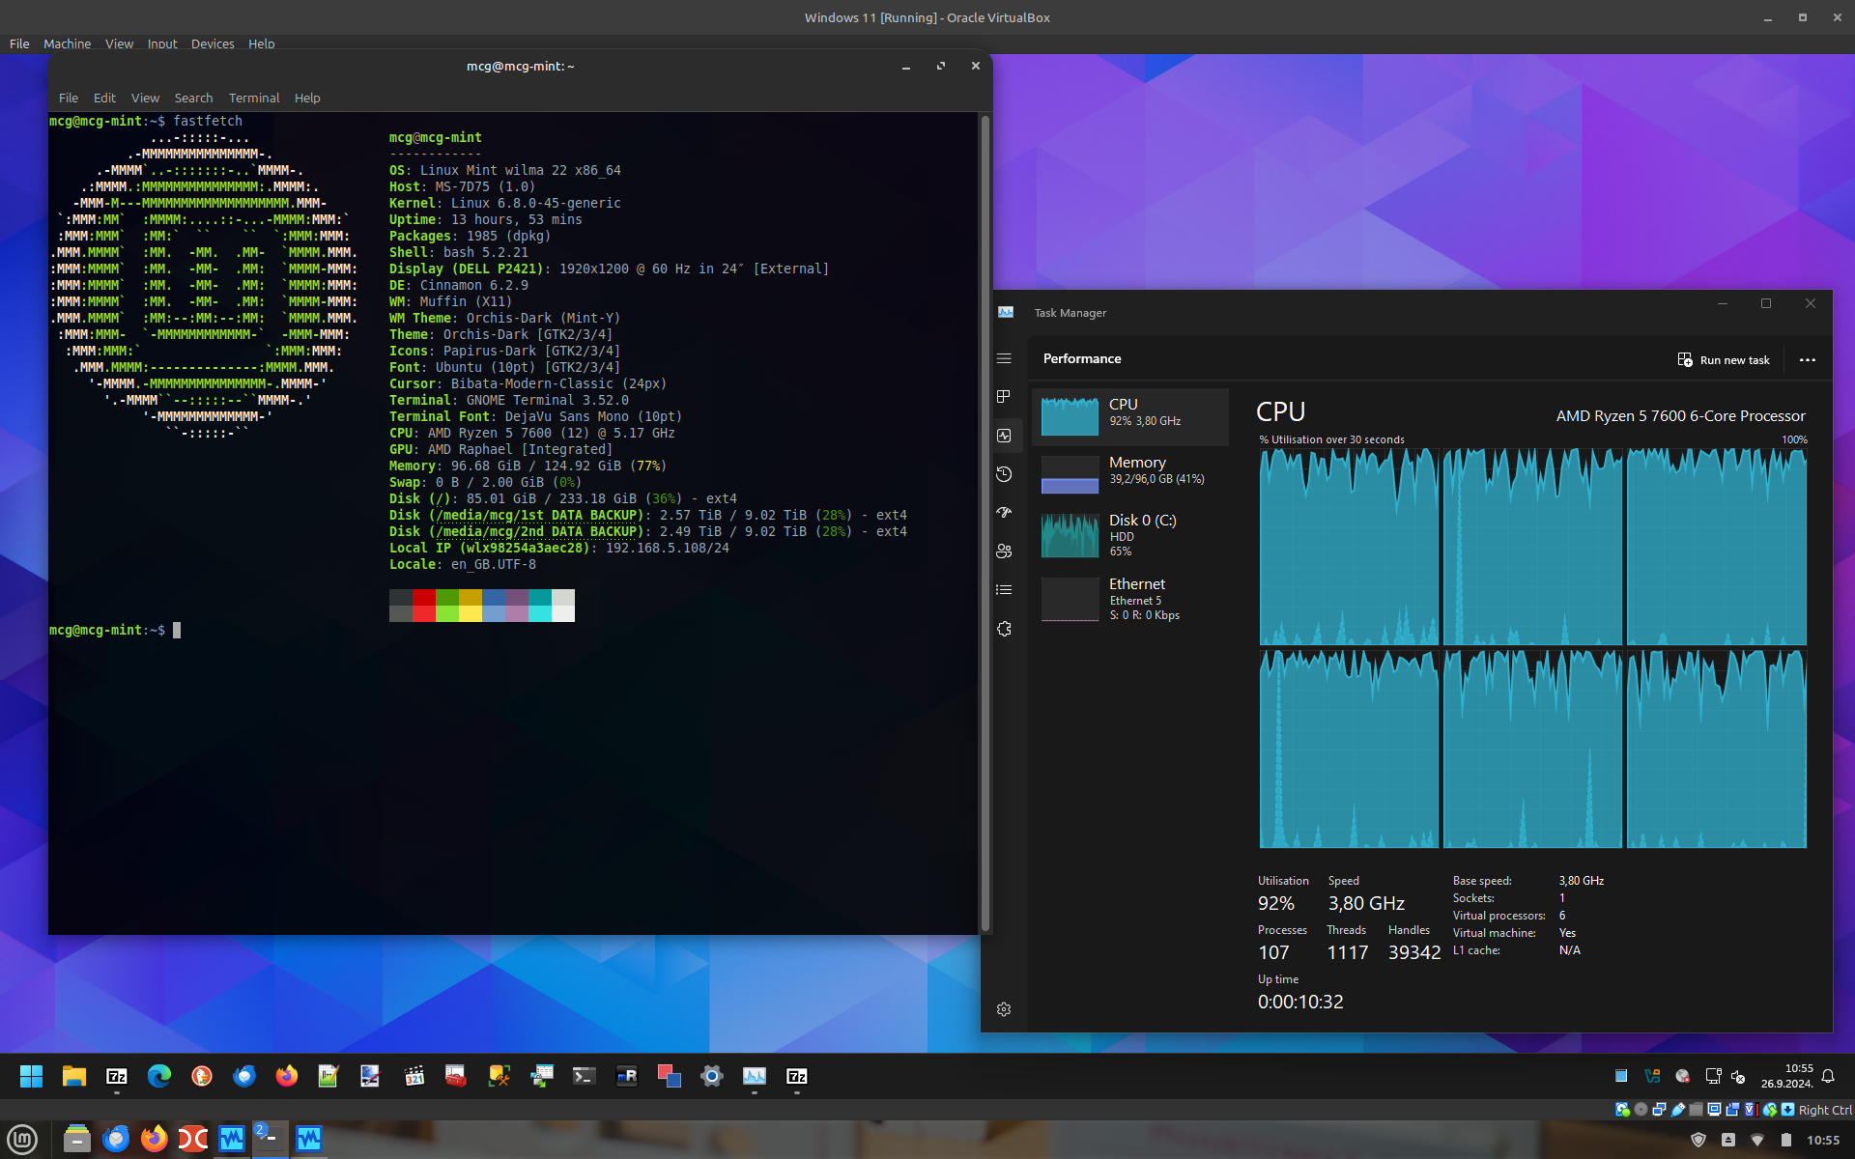Screen dimensions: 1855x1159
Task: Open Task Manager more options (three dots)
Action: tap(1808, 360)
